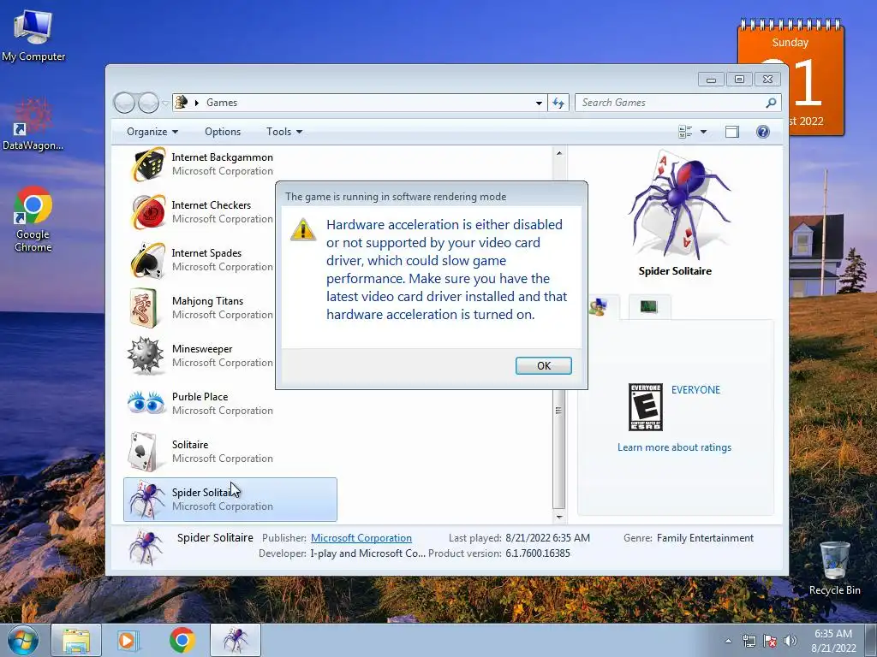
Task: Select Internet Spades game icon
Action: [148, 260]
